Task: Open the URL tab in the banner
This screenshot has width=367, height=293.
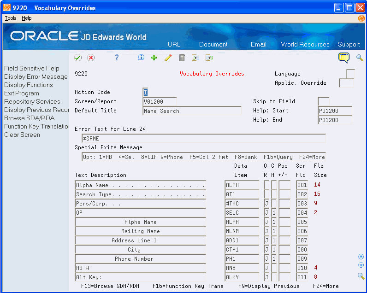Action: tap(174, 44)
